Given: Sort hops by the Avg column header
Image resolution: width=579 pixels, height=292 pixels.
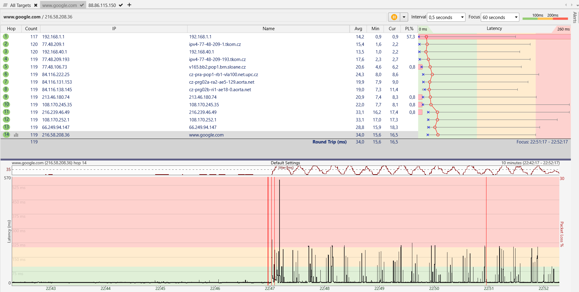Looking at the screenshot, I should [x=358, y=29].
